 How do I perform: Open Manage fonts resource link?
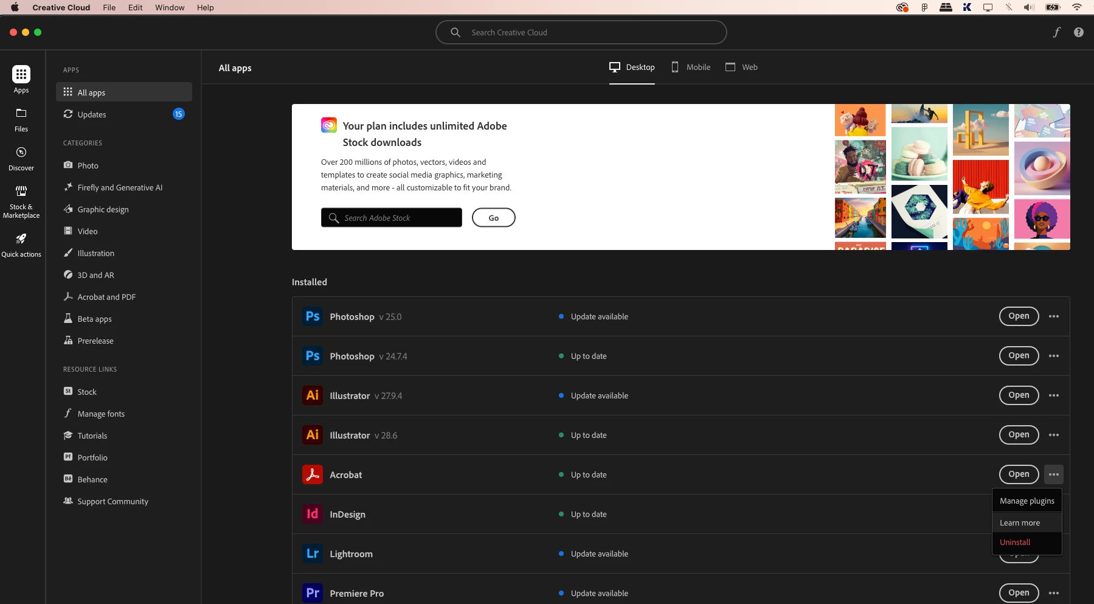[x=124, y=414]
